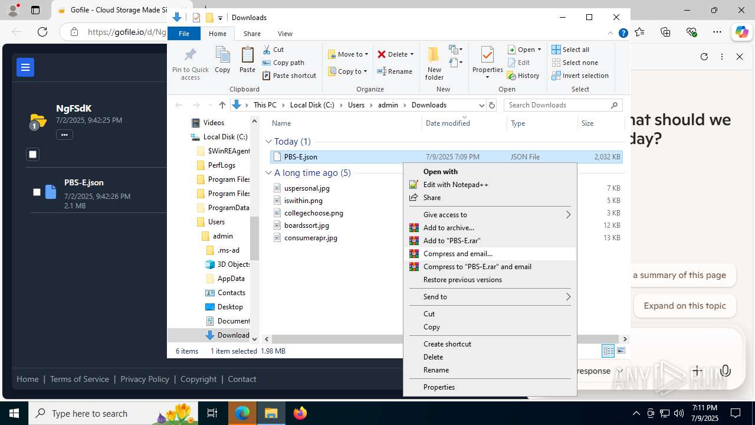Select the Contacts folder in navigation tree

click(x=225, y=293)
